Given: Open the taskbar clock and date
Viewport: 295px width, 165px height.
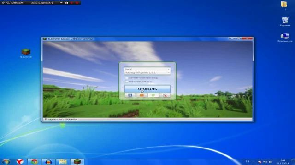Looking at the screenshot, I should pos(283,162).
